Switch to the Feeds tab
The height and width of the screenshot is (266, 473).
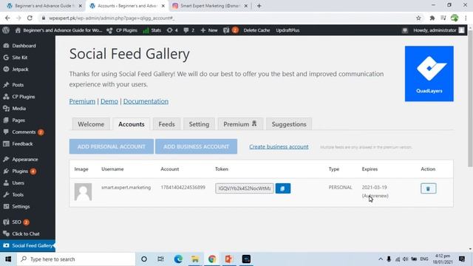(x=166, y=124)
